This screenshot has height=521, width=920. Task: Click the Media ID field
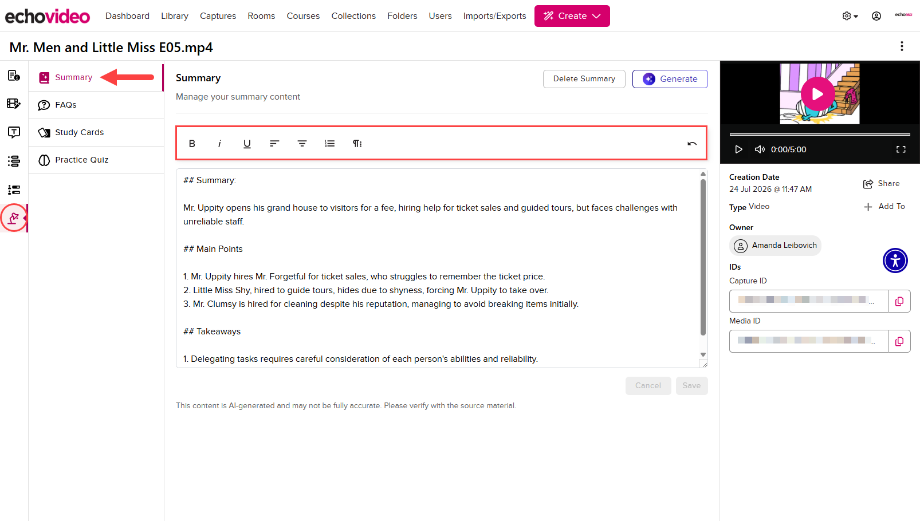[x=809, y=341]
